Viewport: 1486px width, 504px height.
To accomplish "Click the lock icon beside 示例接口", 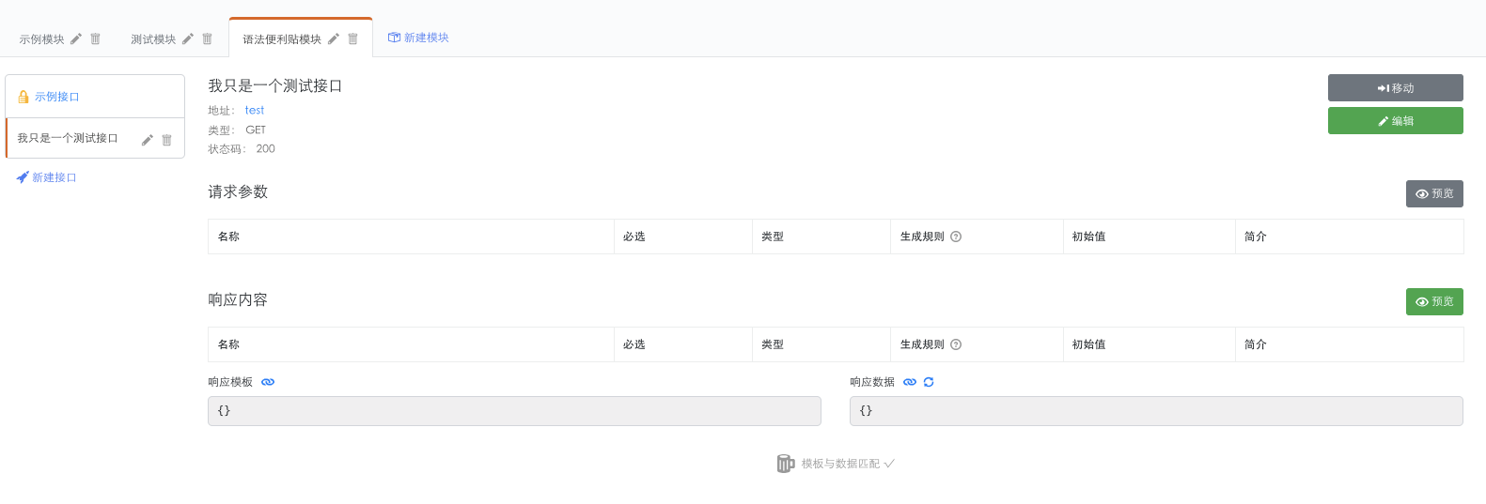I will click(23, 97).
